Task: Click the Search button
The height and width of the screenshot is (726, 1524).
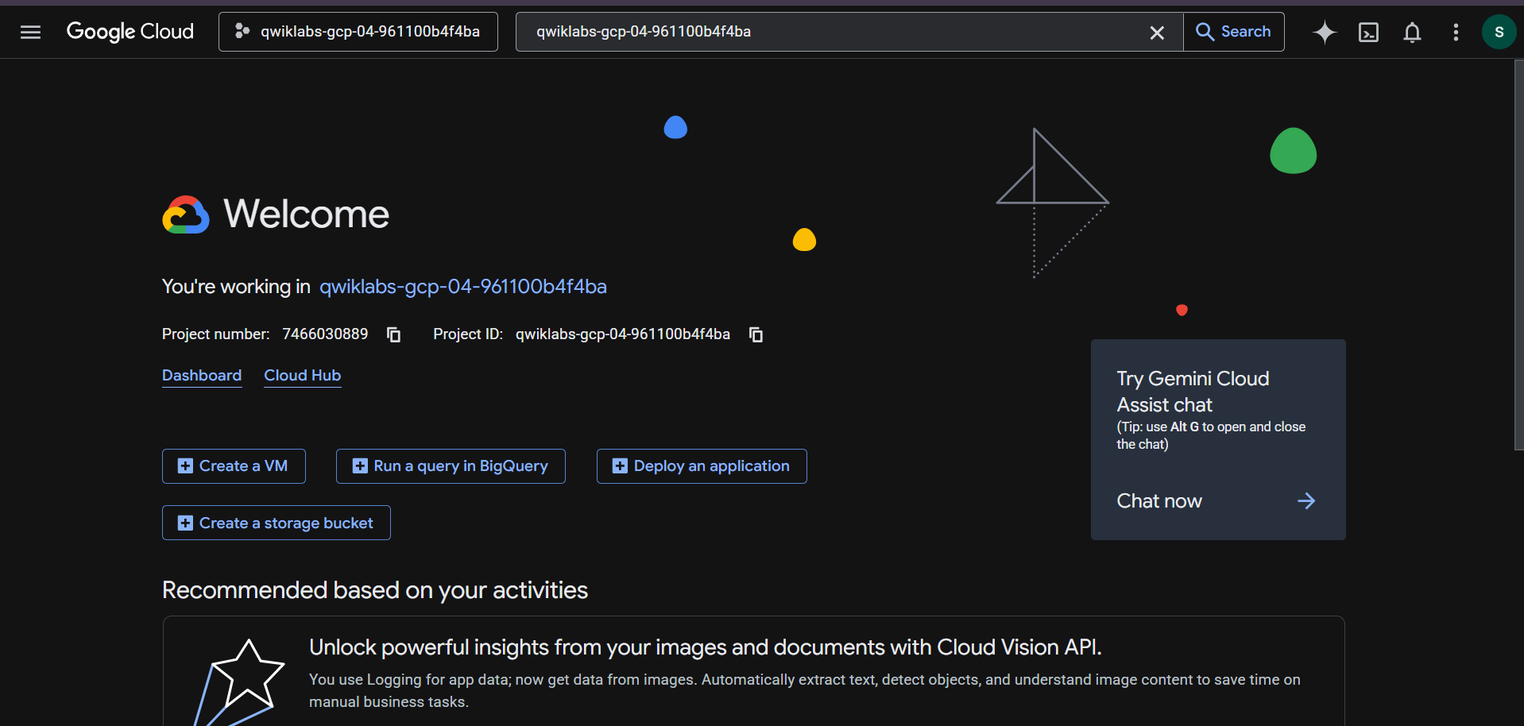Action: 1234,32
